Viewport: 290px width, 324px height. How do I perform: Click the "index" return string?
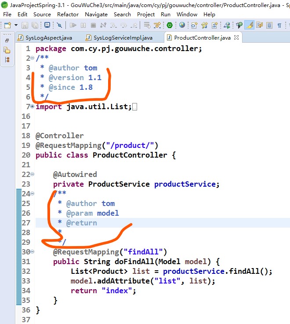[x=117, y=291]
